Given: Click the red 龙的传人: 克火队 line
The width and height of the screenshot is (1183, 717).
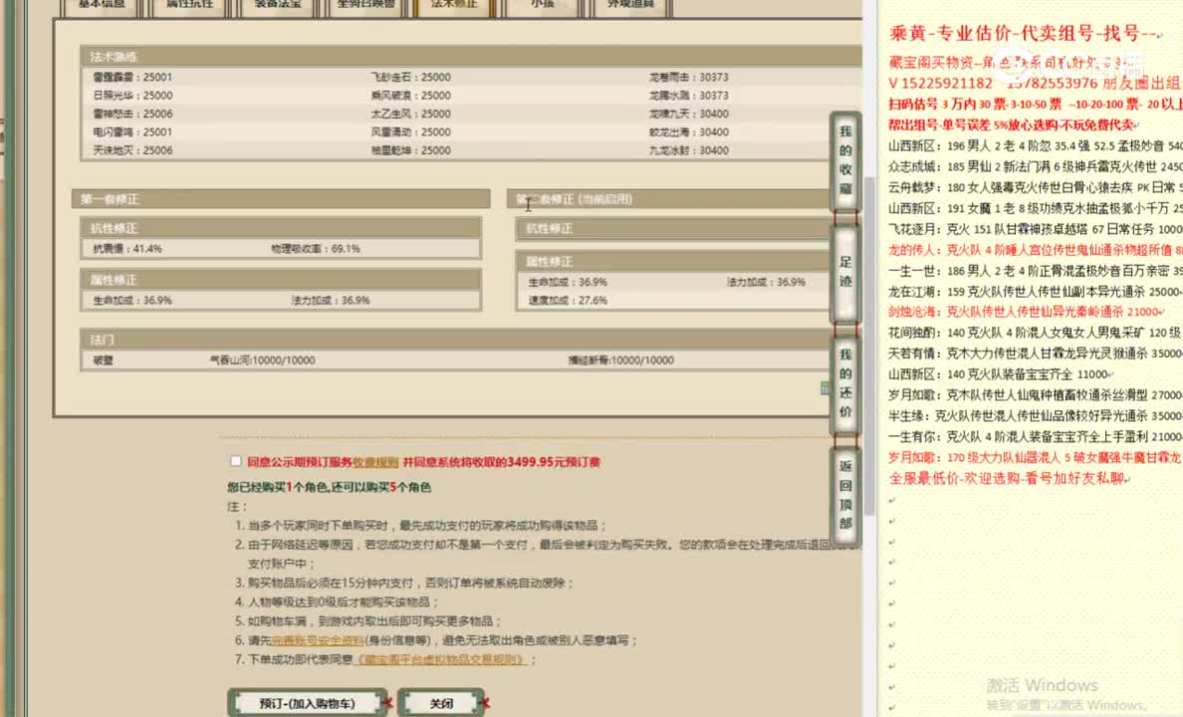Looking at the screenshot, I should [1036, 250].
